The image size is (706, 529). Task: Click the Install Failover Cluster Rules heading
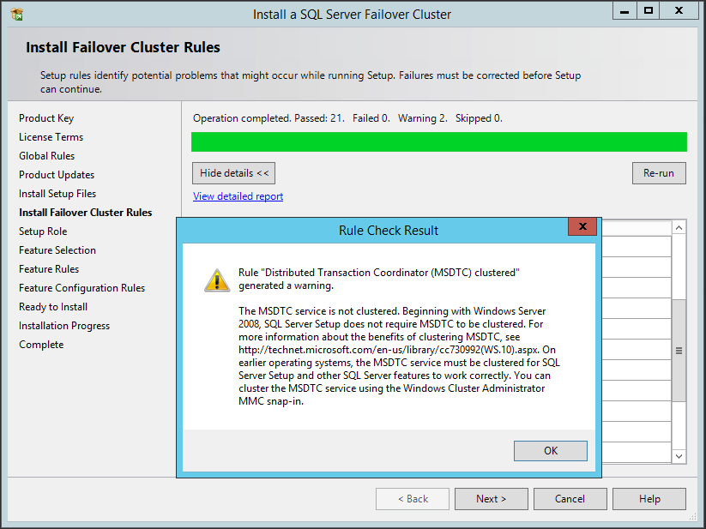click(123, 47)
